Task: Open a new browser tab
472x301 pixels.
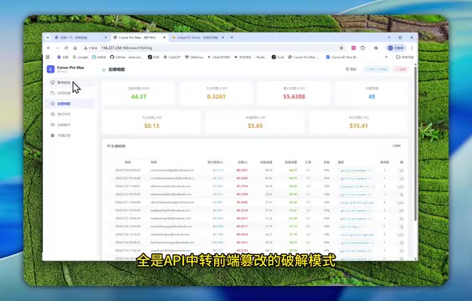Action: [x=232, y=38]
